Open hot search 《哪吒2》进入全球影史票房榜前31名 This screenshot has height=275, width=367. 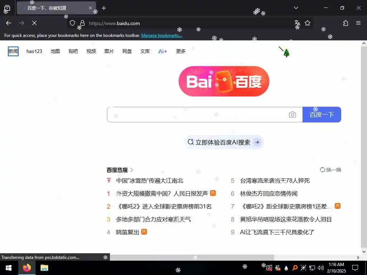tap(164, 207)
